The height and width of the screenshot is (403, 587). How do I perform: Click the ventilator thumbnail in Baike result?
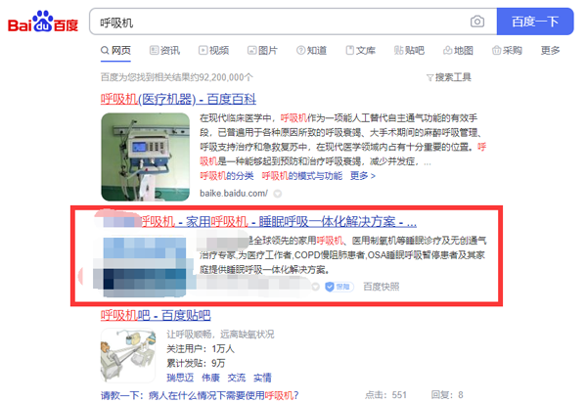pos(145,157)
